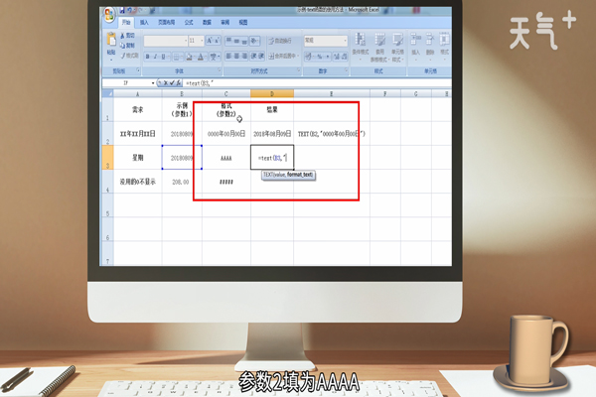Click the Paste icon in the clipboard group
This screenshot has width=596, height=397.
(x=111, y=44)
